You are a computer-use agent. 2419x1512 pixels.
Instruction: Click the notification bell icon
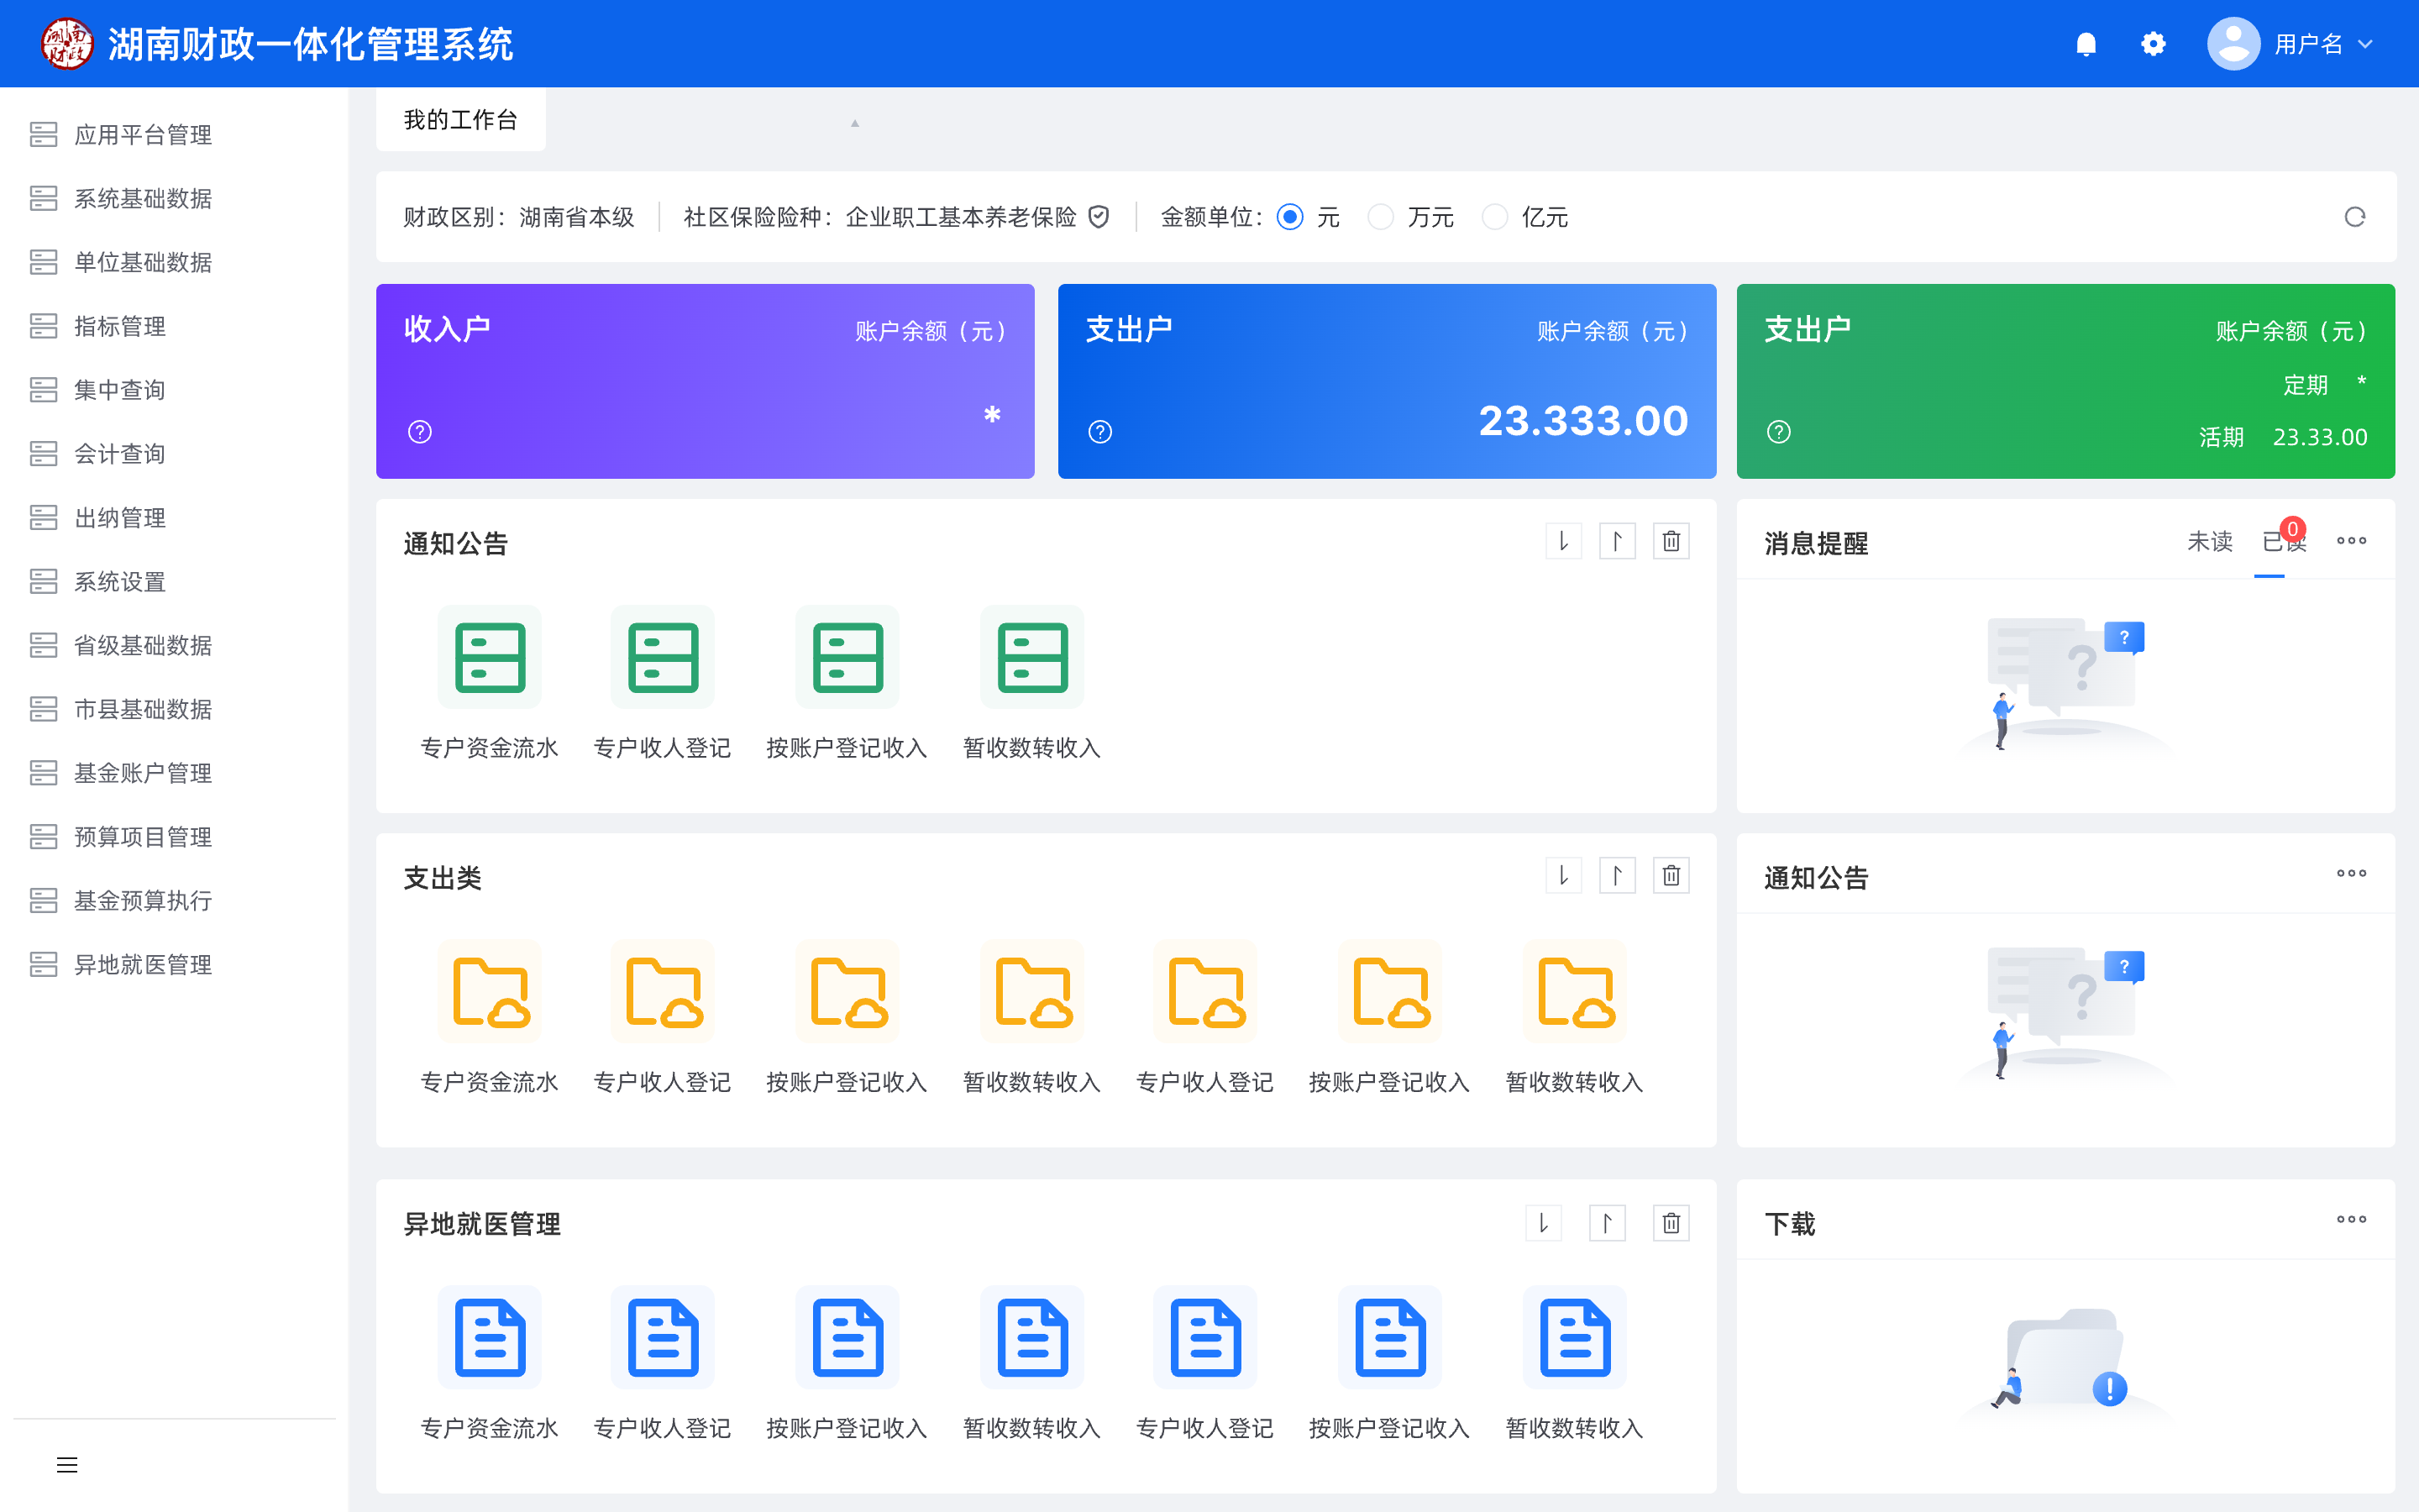pyautogui.click(x=2086, y=44)
